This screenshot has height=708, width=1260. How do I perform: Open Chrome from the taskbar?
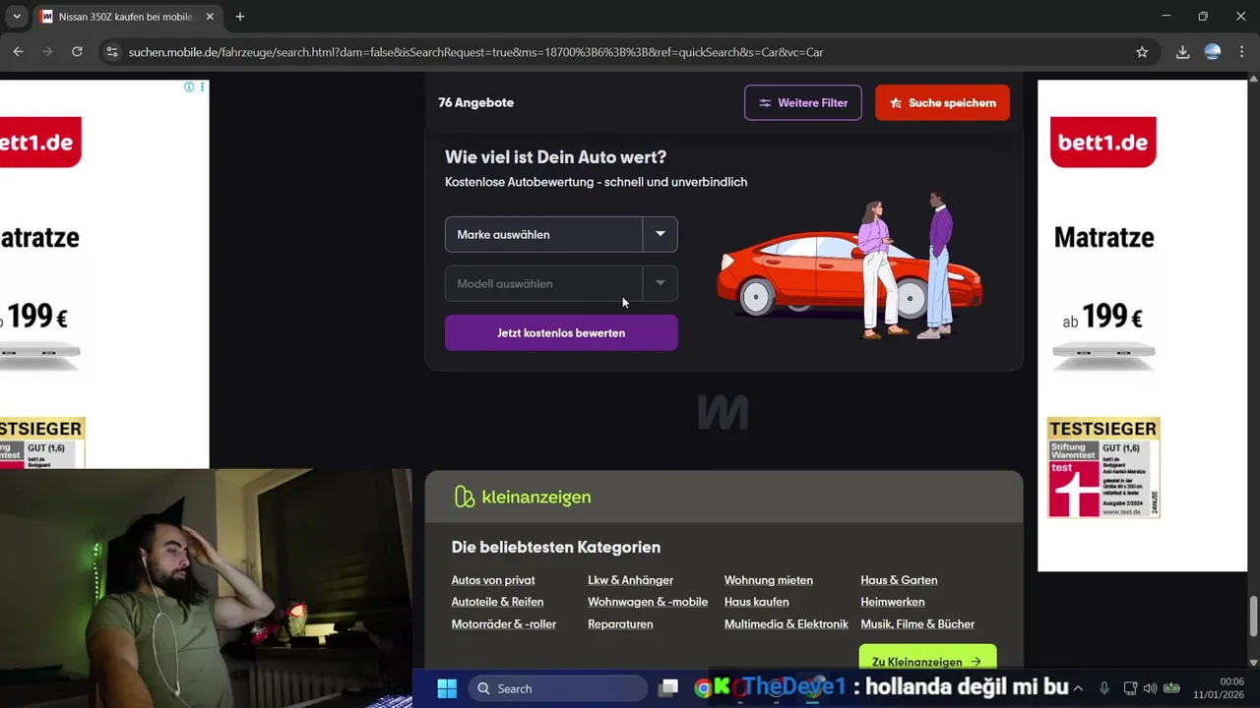coord(703,688)
